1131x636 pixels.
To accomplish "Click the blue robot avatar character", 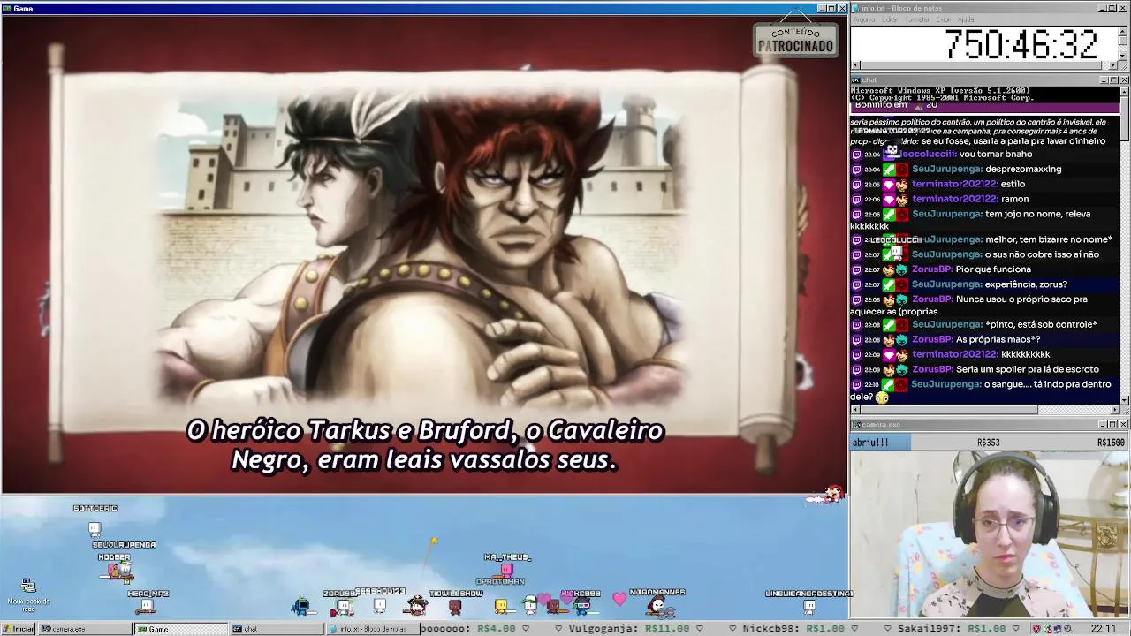I will tap(301, 606).
